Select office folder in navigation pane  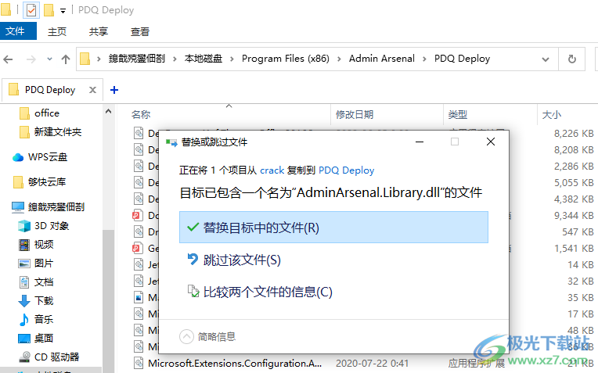click(x=46, y=113)
